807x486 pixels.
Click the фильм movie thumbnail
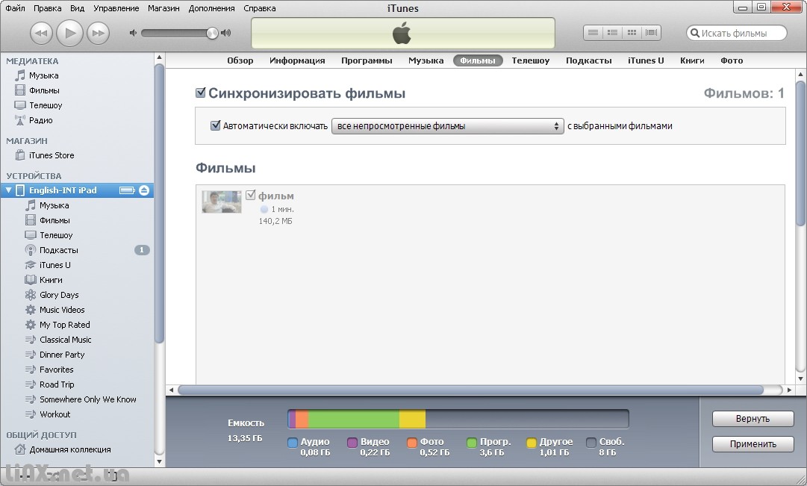[x=222, y=202]
